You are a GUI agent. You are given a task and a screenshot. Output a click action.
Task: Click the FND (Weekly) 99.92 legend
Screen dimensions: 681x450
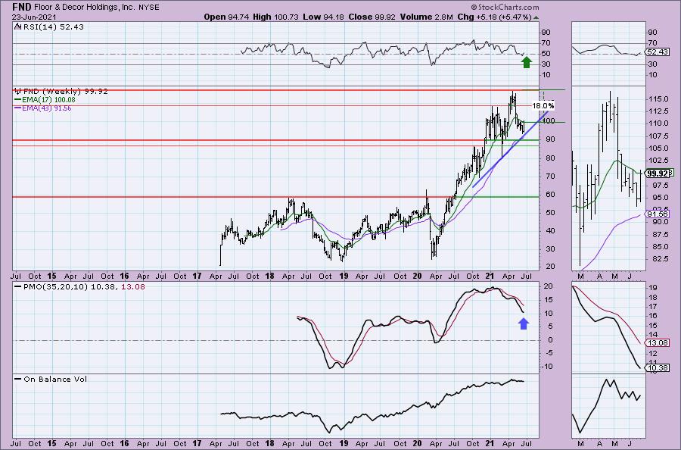pos(65,92)
